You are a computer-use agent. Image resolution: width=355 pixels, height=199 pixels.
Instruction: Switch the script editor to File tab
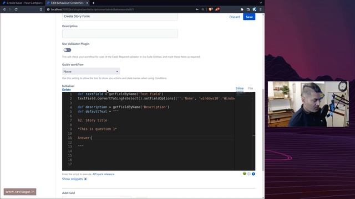pyautogui.click(x=250, y=88)
